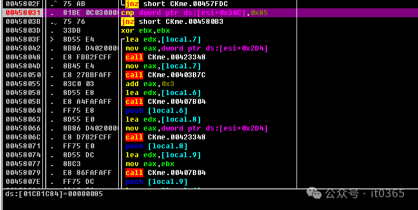Click jnz short CKme.00457FDC at top
Viewport: 418px width, 210px height.
click(x=177, y=4)
